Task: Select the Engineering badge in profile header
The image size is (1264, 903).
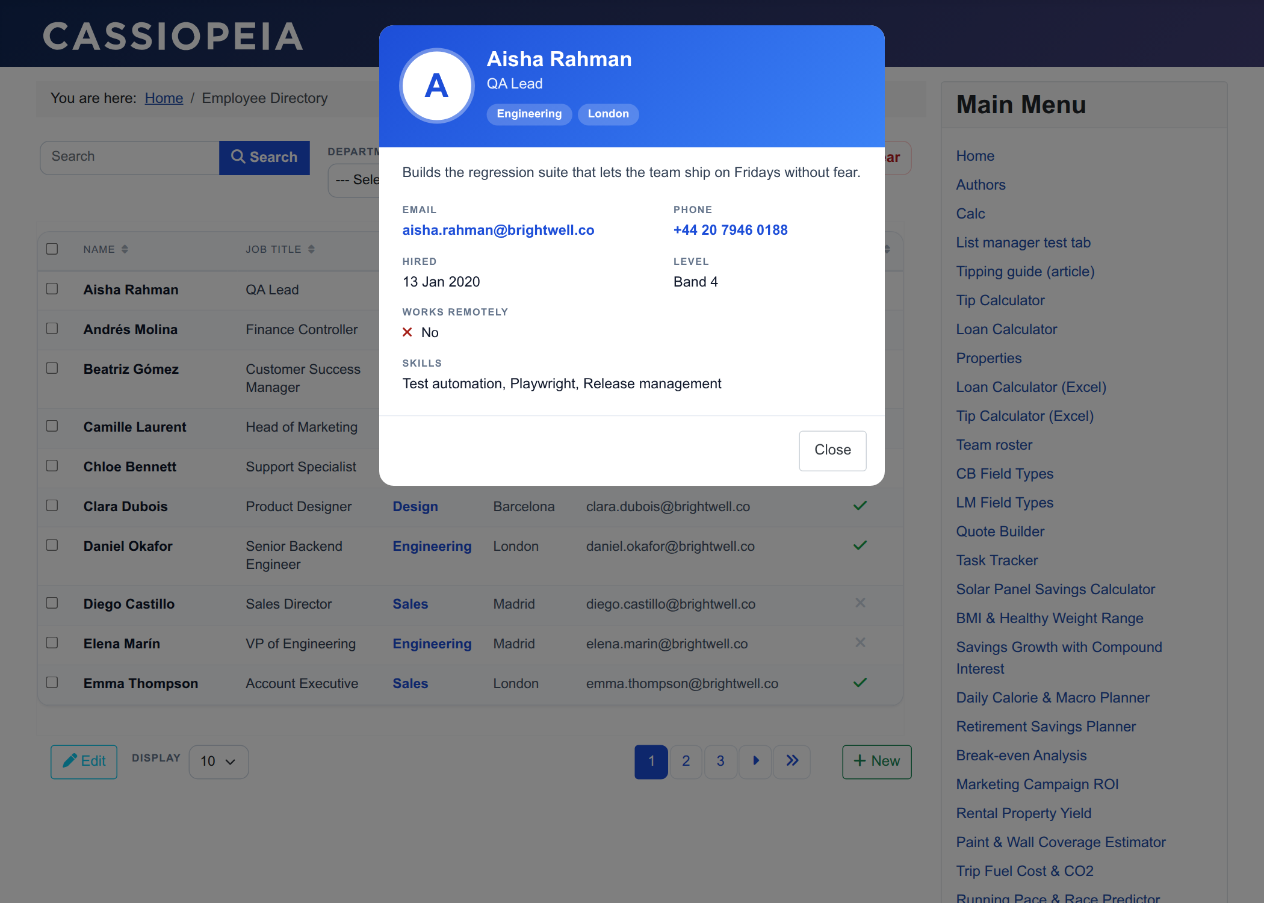Action: click(x=529, y=114)
